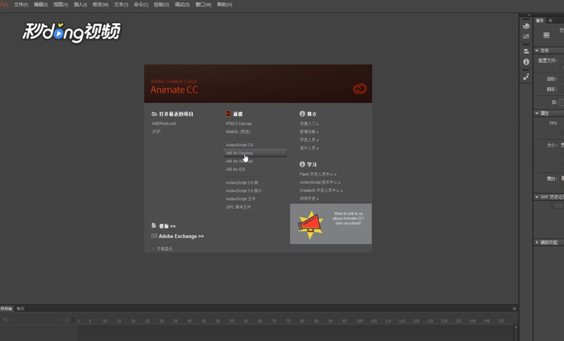564x341 pixels.
Task: Open the Align panel icon
Action: click(x=526, y=51)
